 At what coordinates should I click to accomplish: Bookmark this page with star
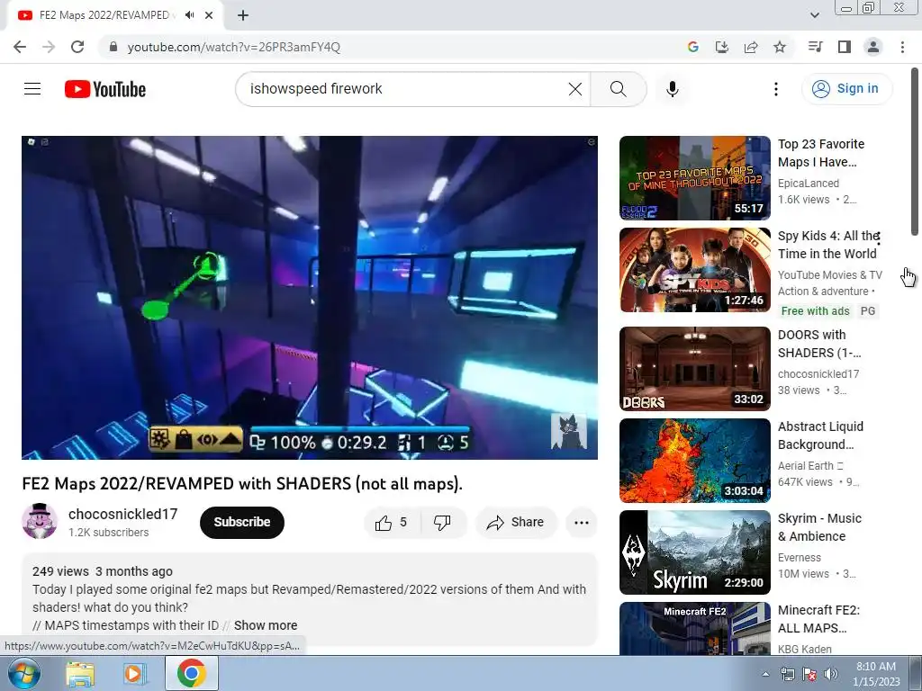click(780, 47)
